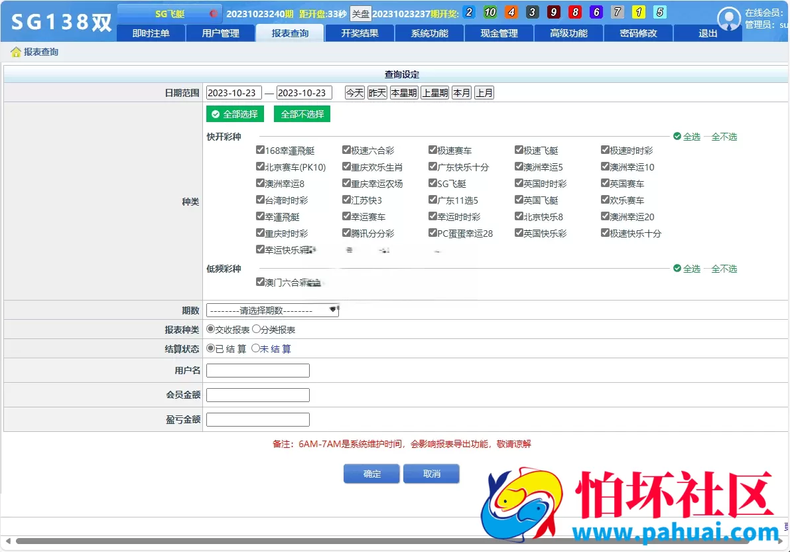Click the 今天 date button
Viewport: 790px width, 552px height.
click(x=355, y=93)
